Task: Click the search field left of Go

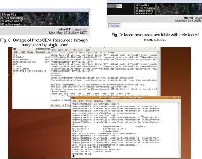Action: (x=112, y=7)
